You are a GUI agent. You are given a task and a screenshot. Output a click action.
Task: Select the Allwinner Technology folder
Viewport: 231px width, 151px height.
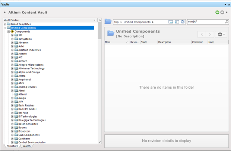click(x=31, y=68)
